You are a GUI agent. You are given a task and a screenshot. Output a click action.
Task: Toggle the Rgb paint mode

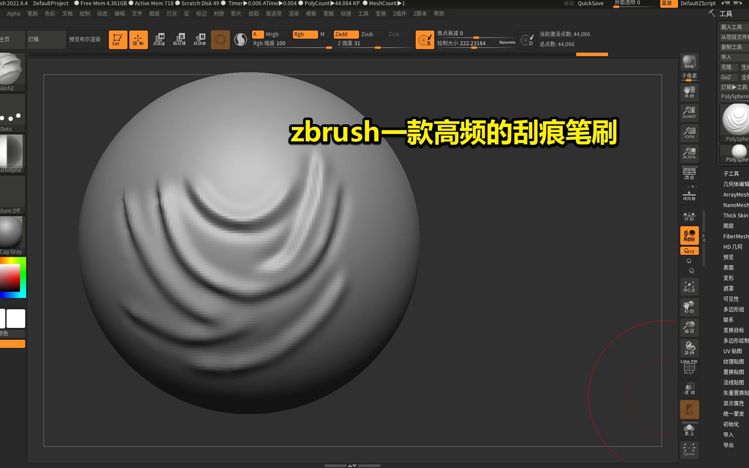[305, 34]
